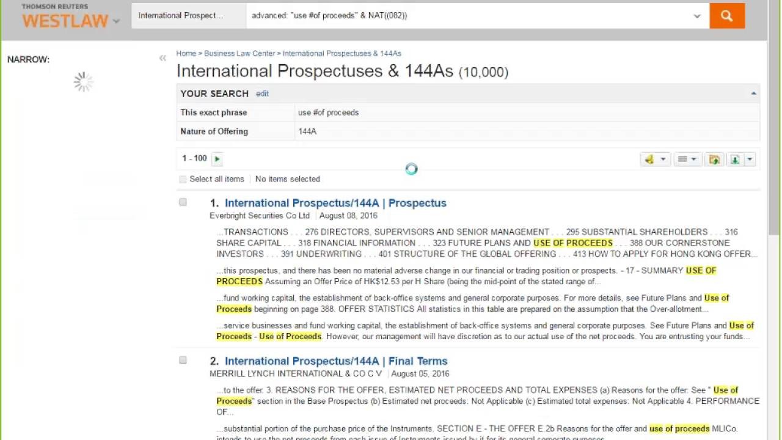Open the list detail level menu

(686, 159)
